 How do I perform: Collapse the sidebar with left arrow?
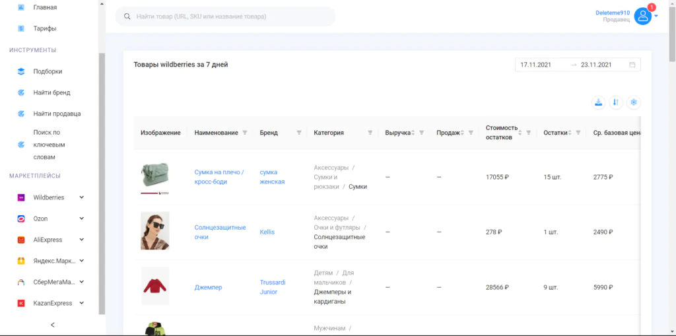coord(53,325)
